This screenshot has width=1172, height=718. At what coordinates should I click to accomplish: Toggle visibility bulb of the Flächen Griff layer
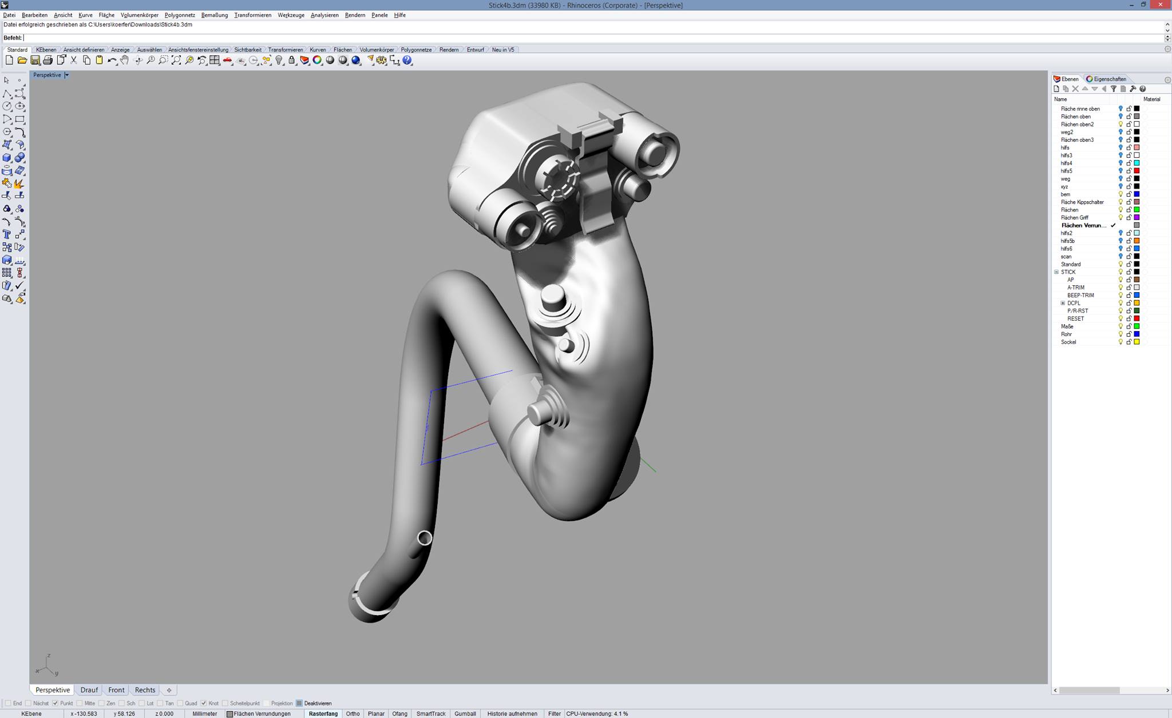1120,217
